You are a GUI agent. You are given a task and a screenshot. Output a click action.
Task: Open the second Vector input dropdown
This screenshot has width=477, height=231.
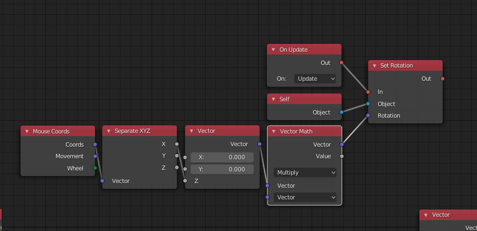(x=305, y=197)
